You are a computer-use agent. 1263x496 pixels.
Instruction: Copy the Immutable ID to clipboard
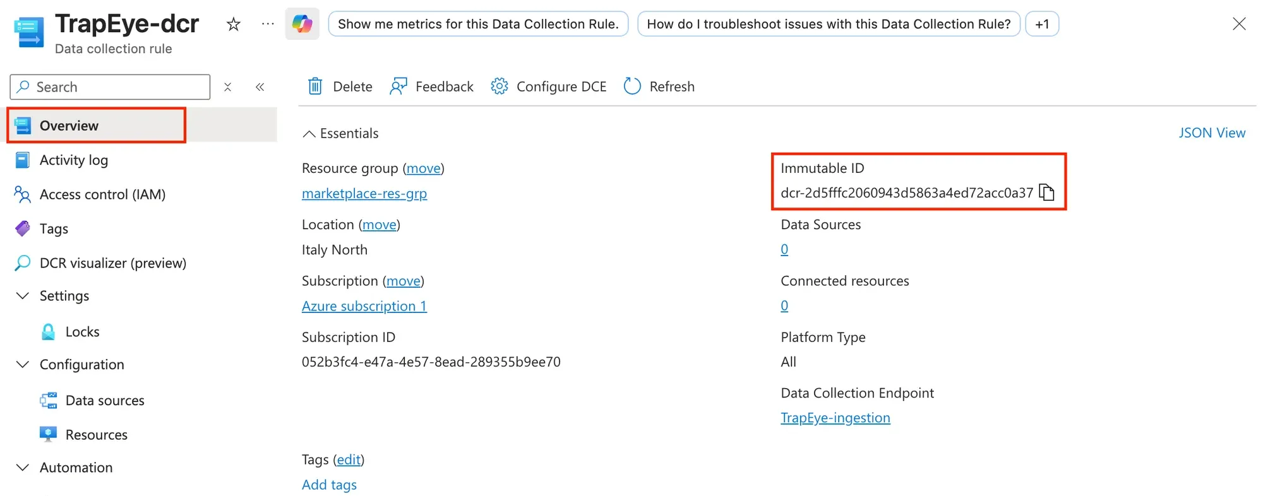(1047, 192)
